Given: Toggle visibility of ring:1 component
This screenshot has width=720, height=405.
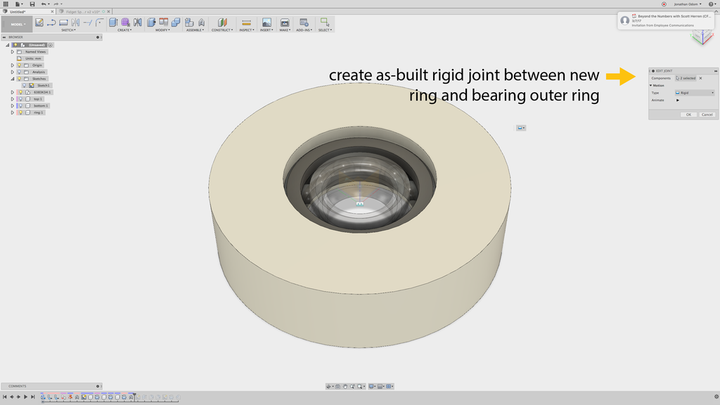Looking at the screenshot, I should (20, 112).
